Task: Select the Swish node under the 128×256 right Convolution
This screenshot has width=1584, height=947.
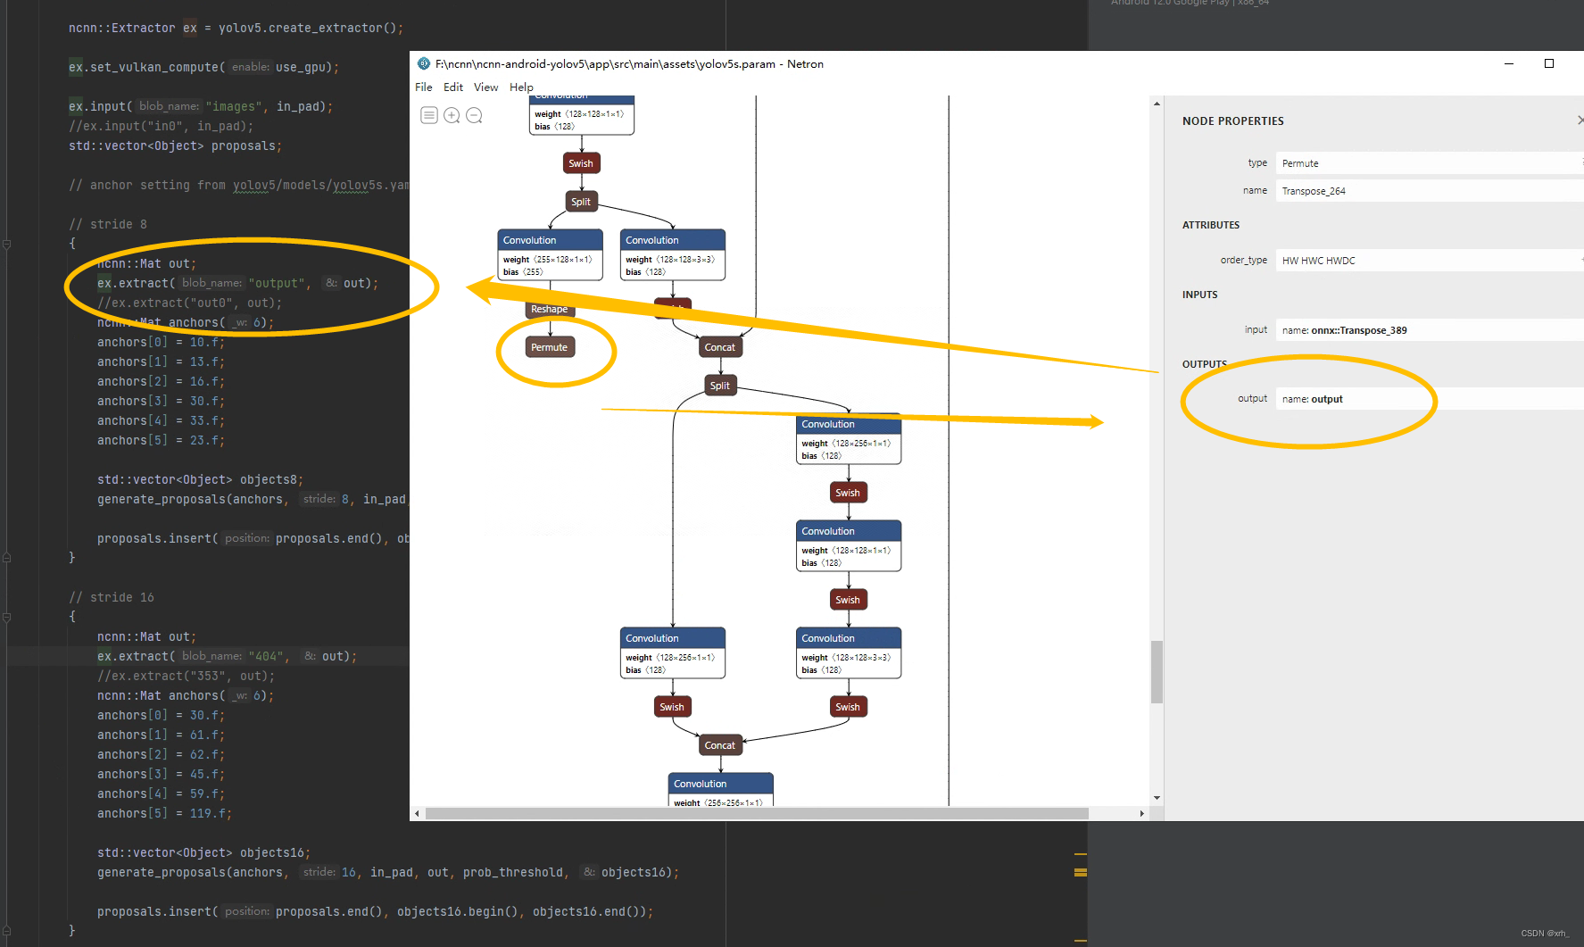Action: (x=848, y=493)
